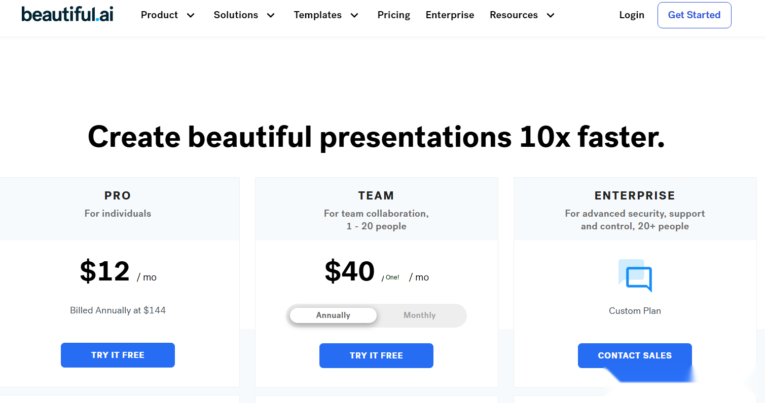The height and width of the screenshot is (403, 765).
Task: Open the Resources menu
Action: coord(514,15)
